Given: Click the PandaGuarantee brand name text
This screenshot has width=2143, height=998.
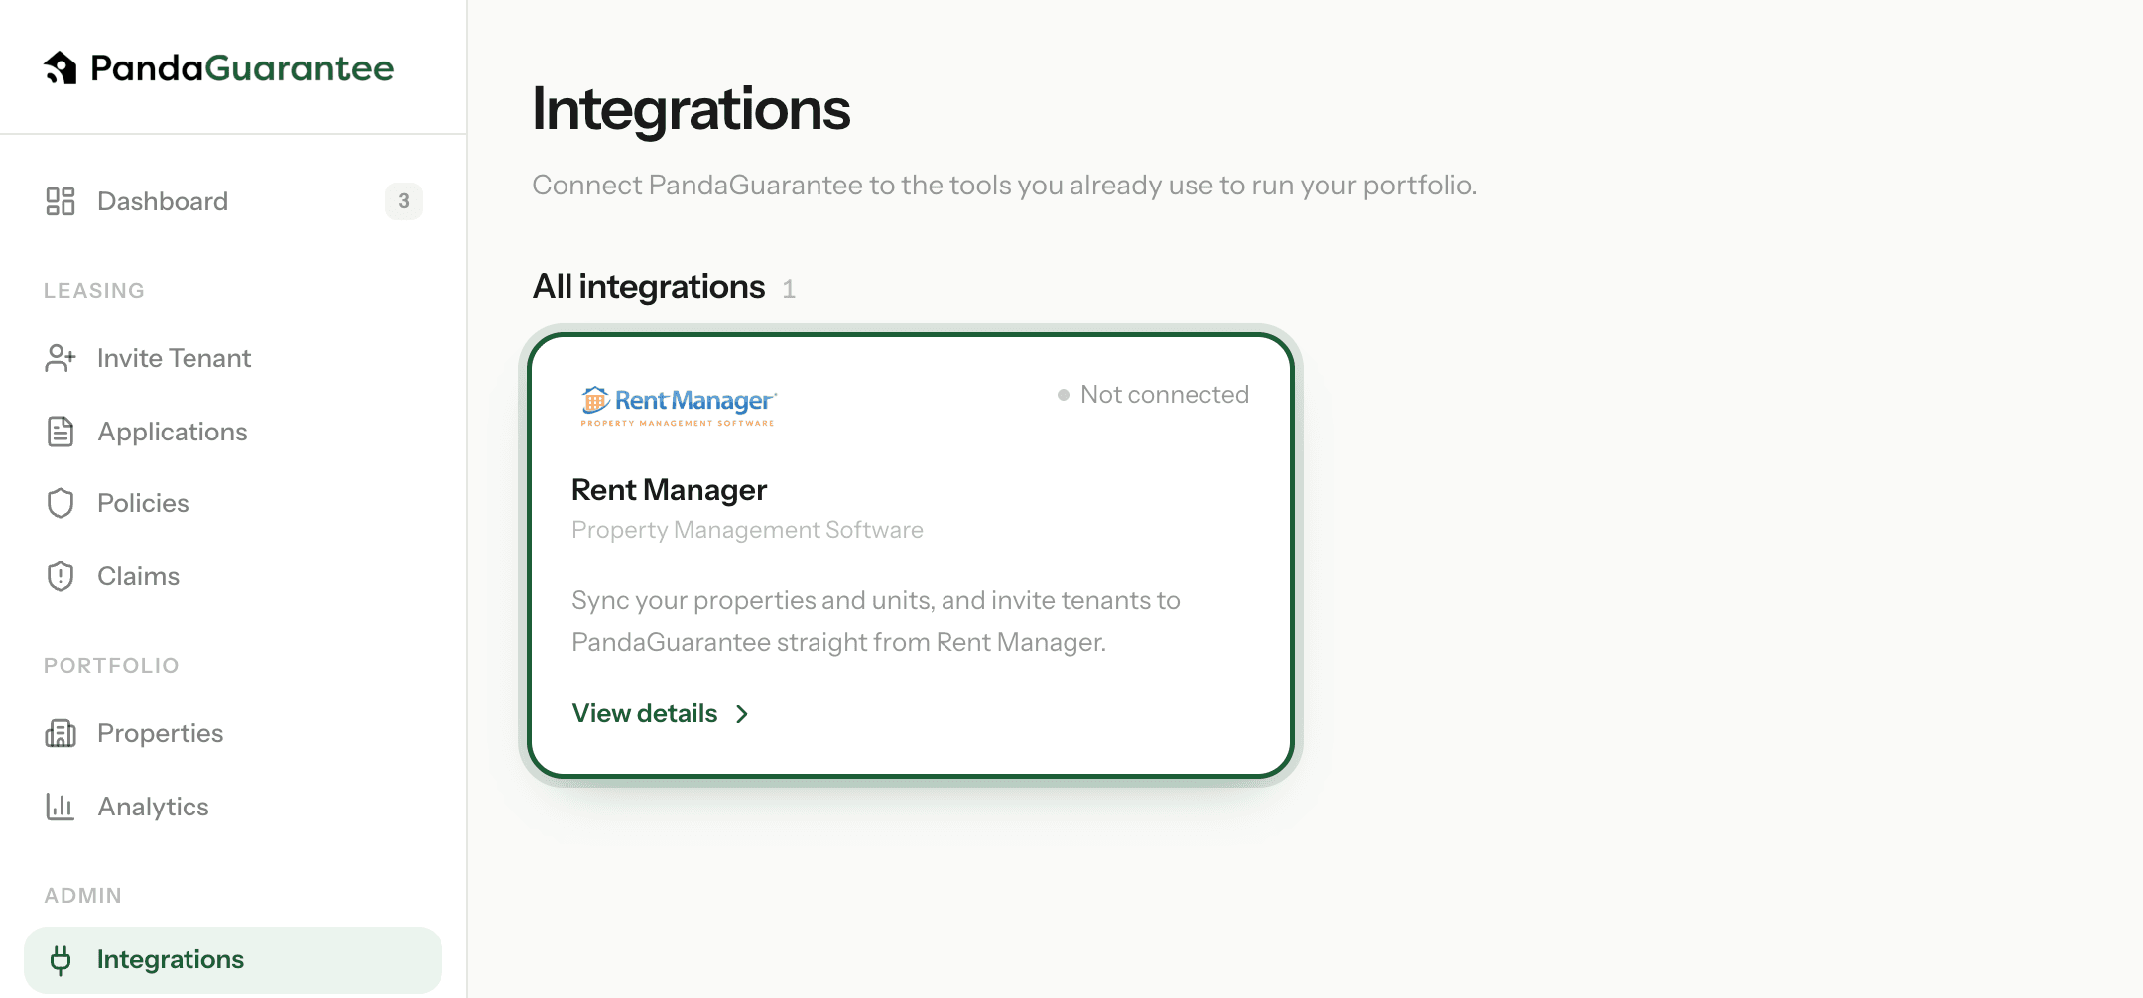Looking at the screenshot, I should [242, 67].
